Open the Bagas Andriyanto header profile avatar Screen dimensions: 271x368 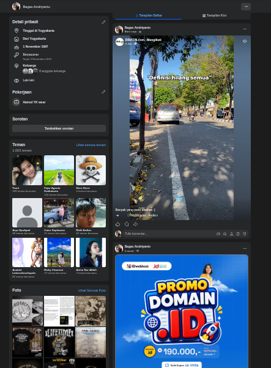click(16, 7)
